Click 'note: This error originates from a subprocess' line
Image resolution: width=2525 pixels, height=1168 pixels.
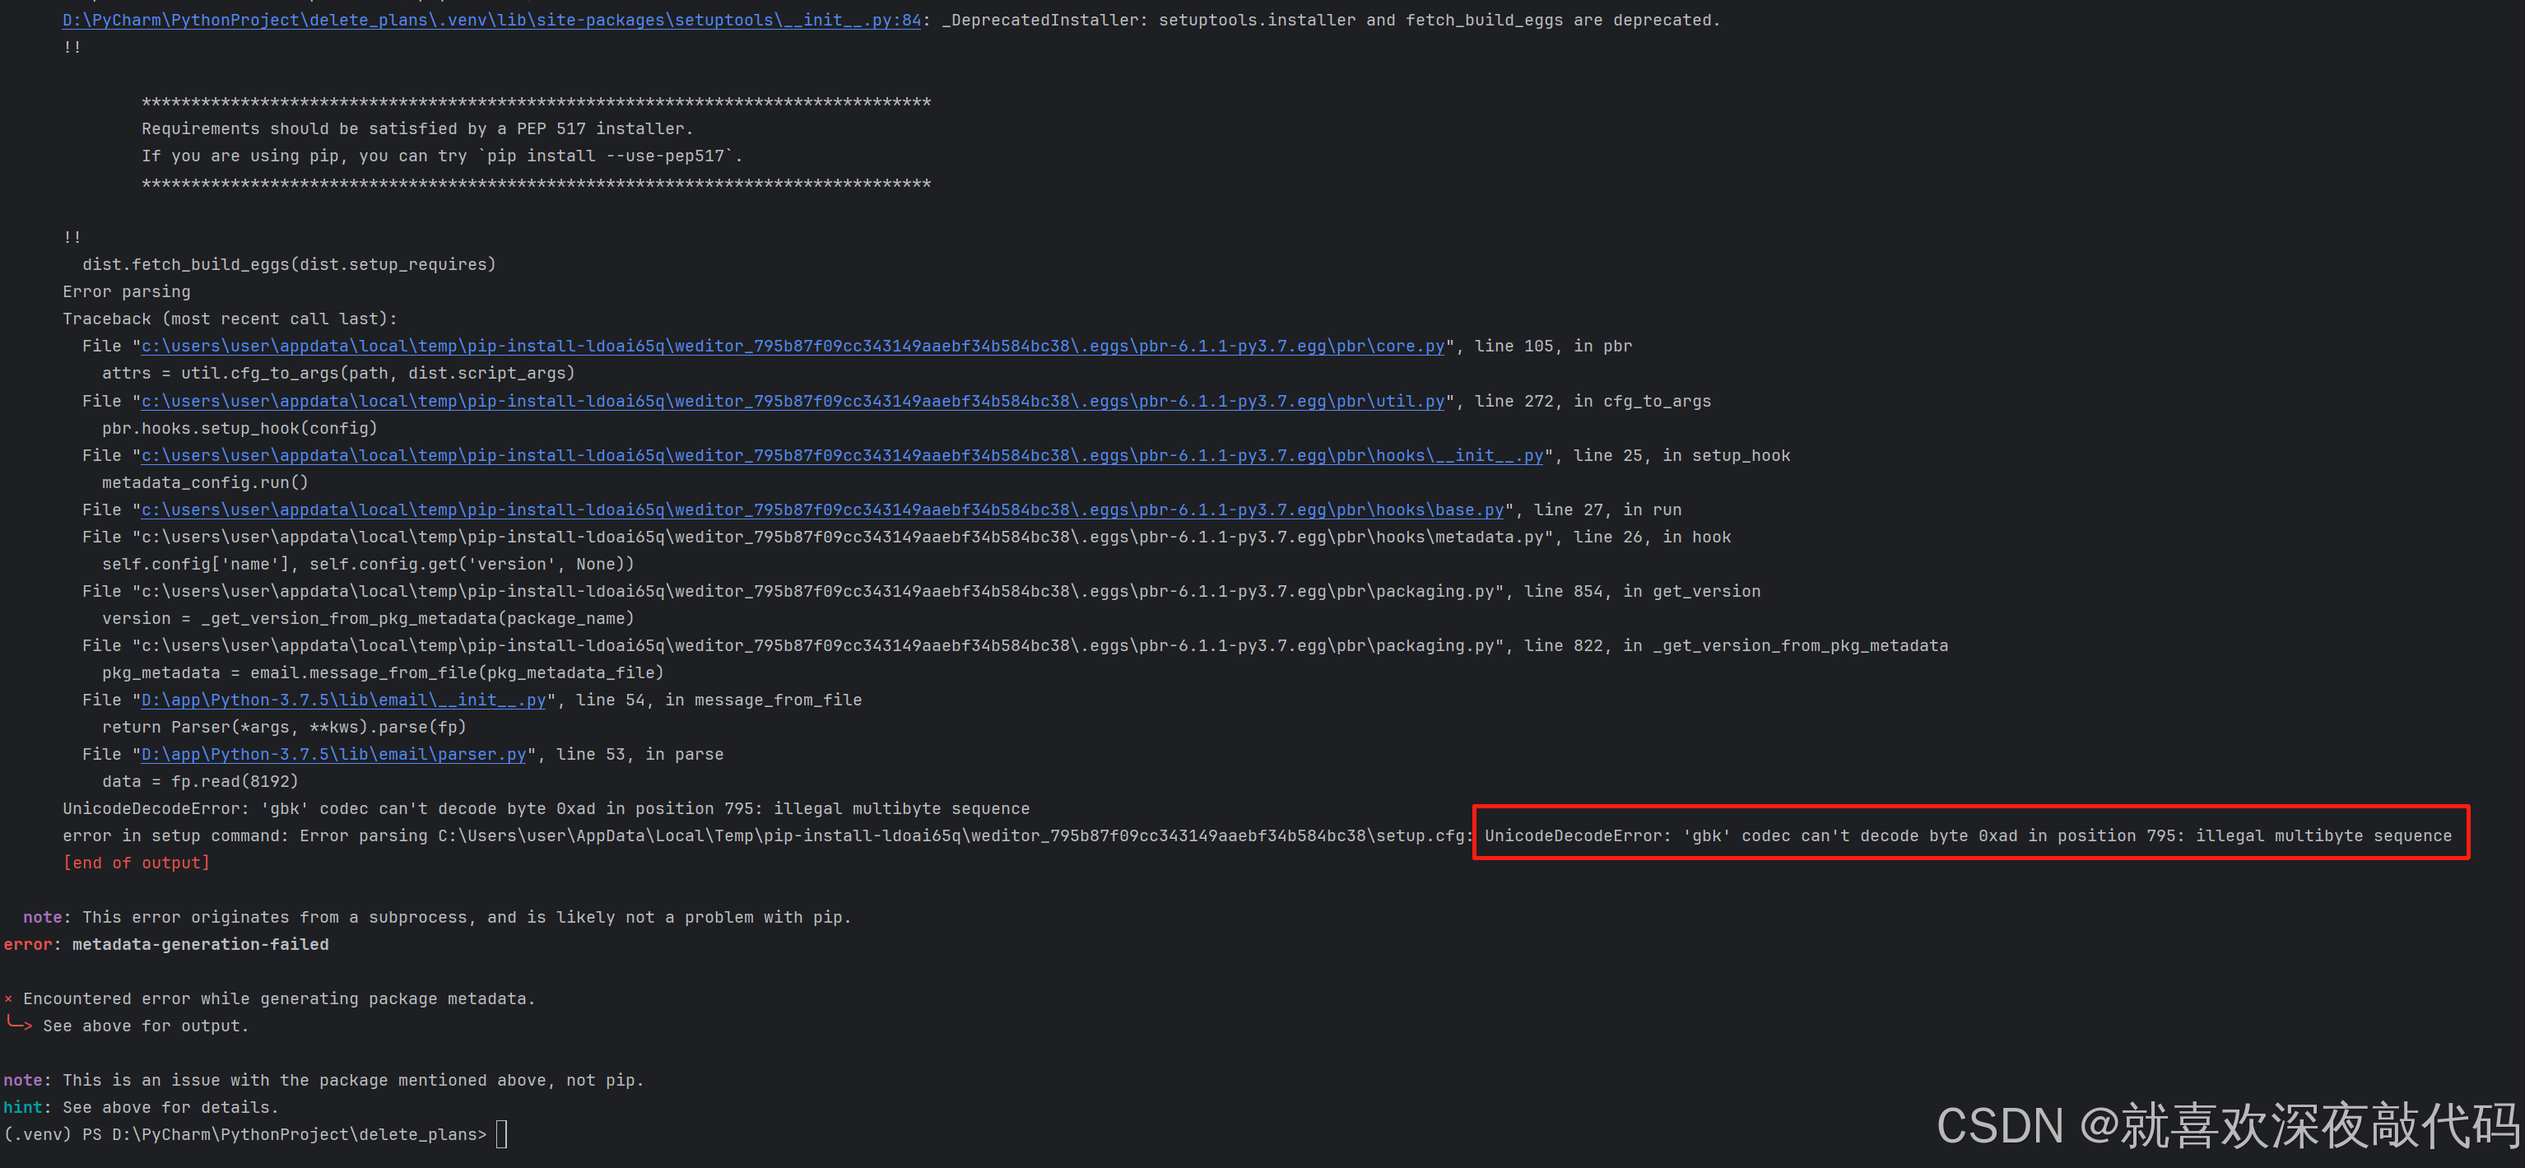[437, 917]
